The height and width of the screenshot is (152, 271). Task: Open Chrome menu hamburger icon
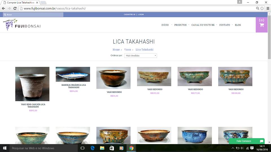267,8
